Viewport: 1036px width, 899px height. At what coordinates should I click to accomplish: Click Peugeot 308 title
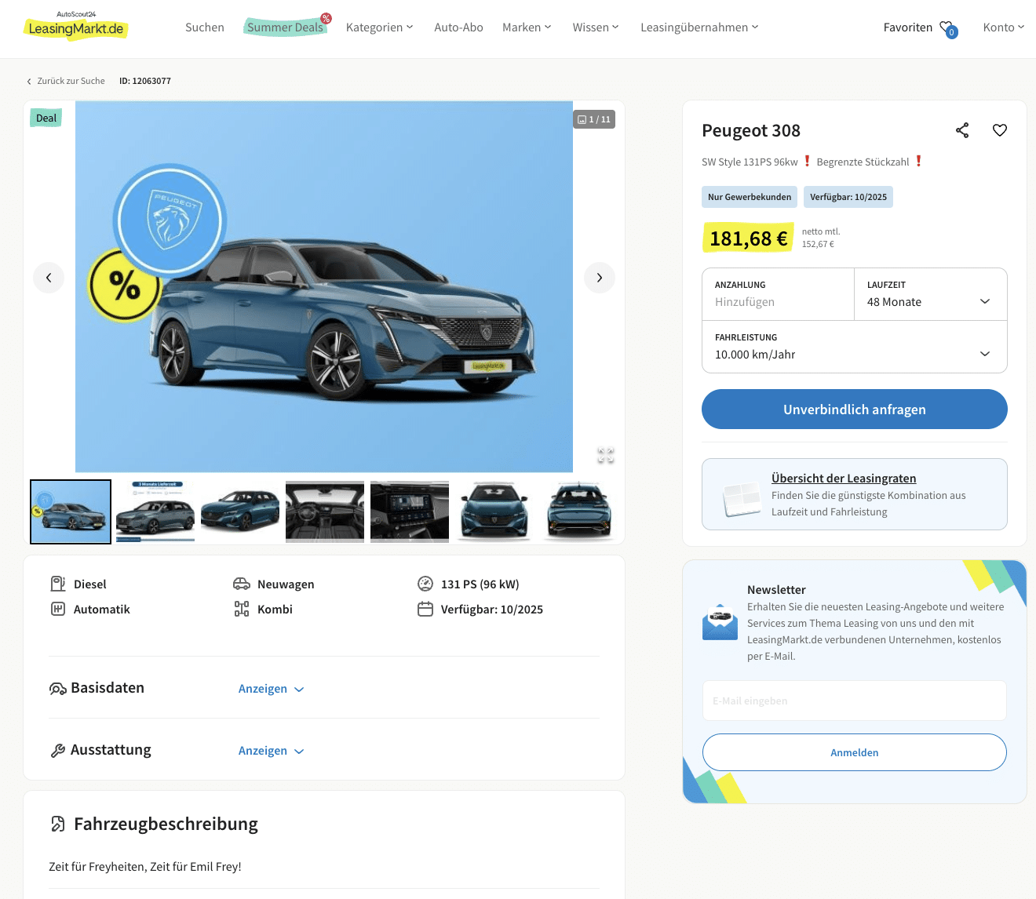point(751,130)
